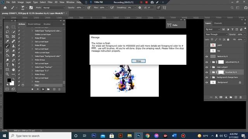Select the Clone Stamp tool

coord(14,46)
